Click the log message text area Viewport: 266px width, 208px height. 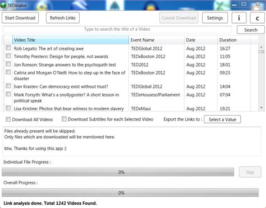132,141
